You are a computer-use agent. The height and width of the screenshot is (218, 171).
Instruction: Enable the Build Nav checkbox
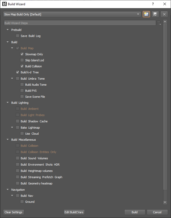coord(18,195)
